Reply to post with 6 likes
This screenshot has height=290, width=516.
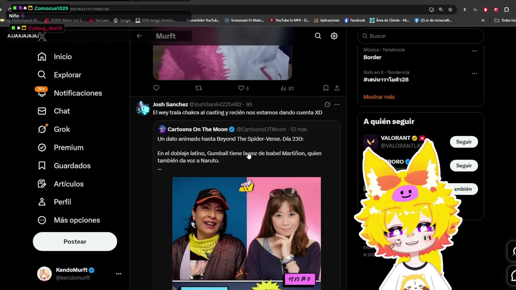tap(156, 88)
